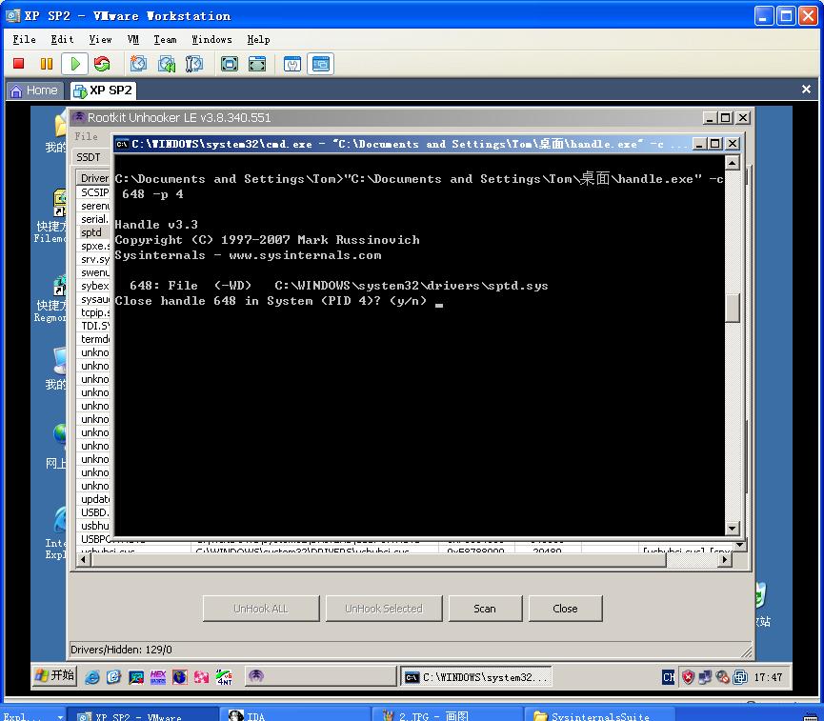Viewport: 824px width, 721px height.
Task: Open the VMware Tools tray icon beside the clock
Action: click(x=740, y=677)
